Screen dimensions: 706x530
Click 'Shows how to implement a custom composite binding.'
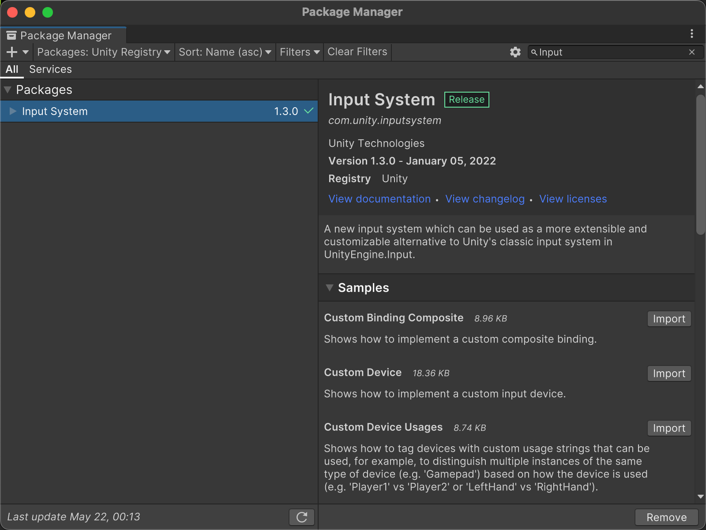[460, 339]
